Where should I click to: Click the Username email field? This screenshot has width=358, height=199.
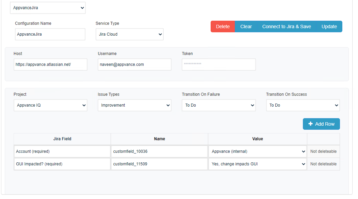(134, 65)
